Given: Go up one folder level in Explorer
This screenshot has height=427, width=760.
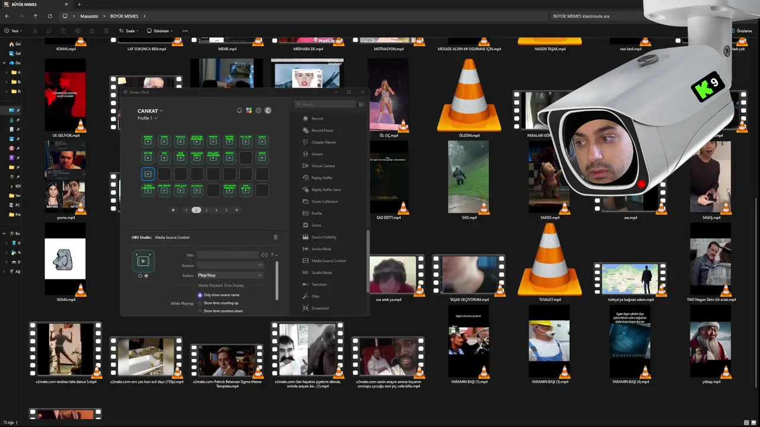Looking at the screenshot, I should [x=35, y=16].
